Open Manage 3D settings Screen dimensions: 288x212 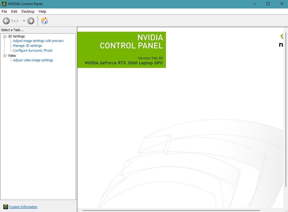coord(28,46)
